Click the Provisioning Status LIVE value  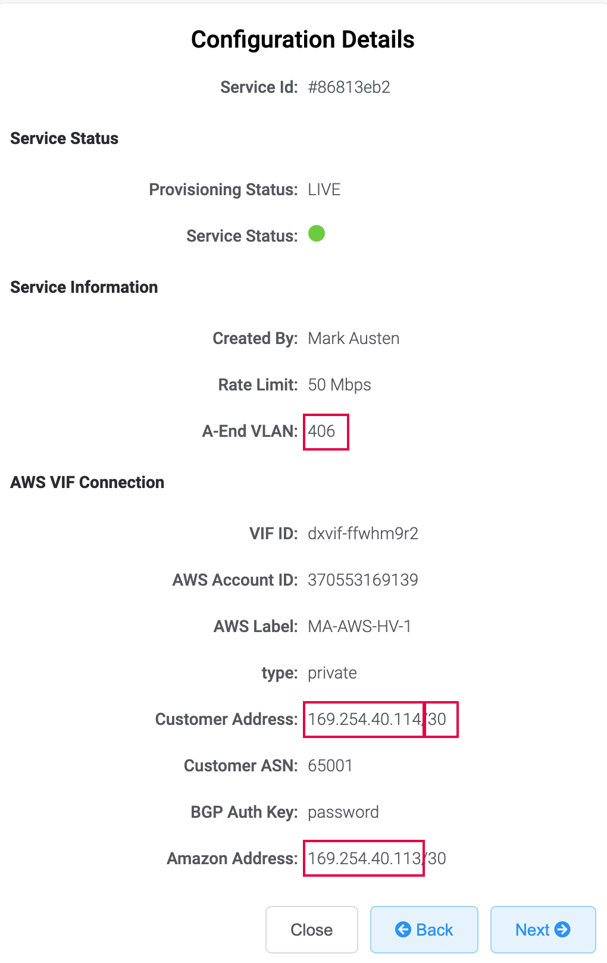tap(324, 189)
